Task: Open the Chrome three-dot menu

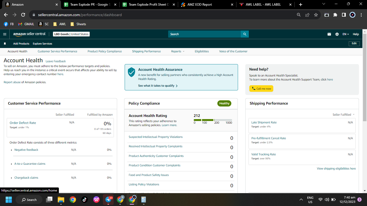Action: [361, 15]
